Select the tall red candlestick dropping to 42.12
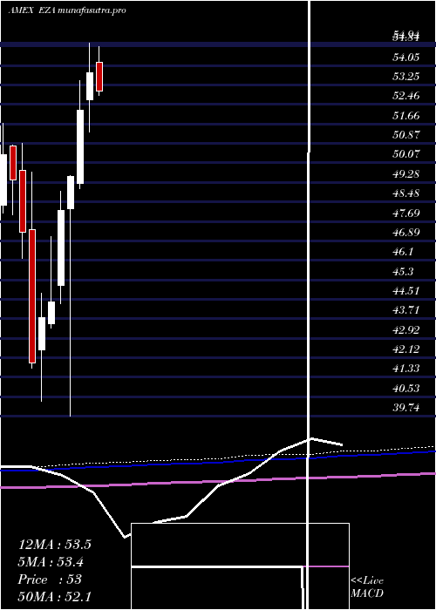Screen dimensions: 436x610 coord(32,296)
